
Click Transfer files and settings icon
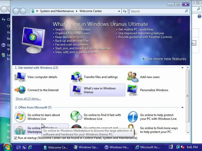[77, 77]
